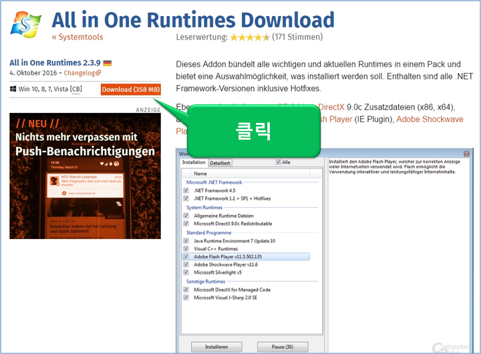The height and width of the screenshot is (354, 481).
Task: Switch to the Installation tab
Action: point(194,162)
